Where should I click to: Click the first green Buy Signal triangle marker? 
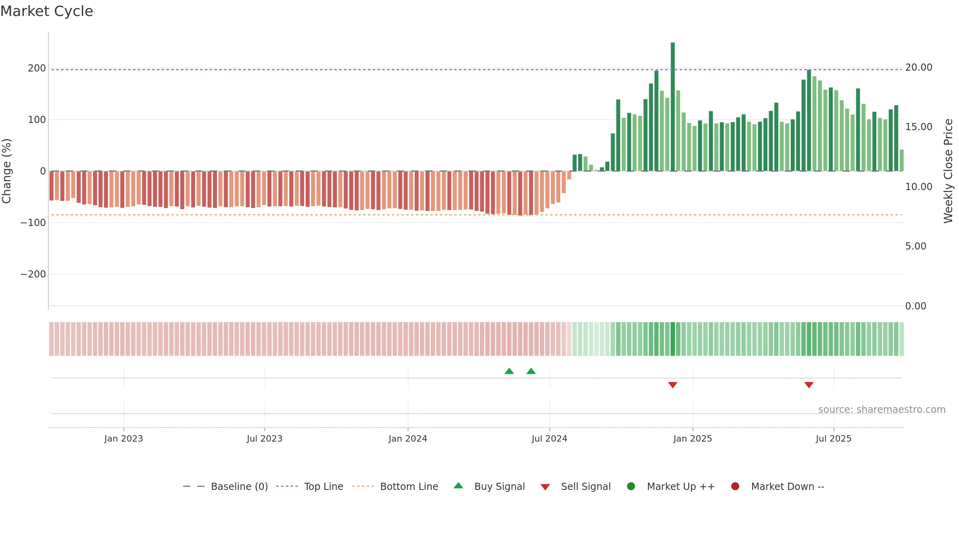point(509,371)
